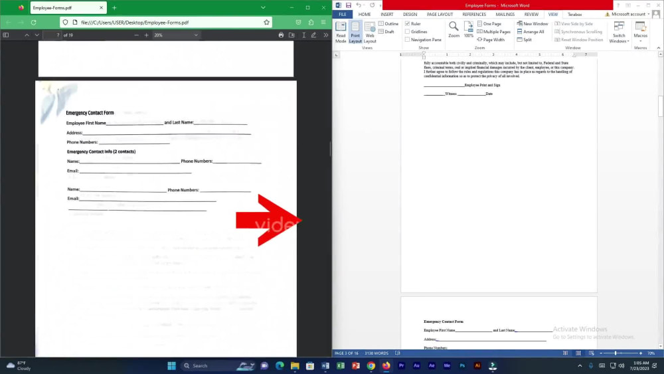Open a New Window in Word
The image size is (664, 374).
coord(533,24)
